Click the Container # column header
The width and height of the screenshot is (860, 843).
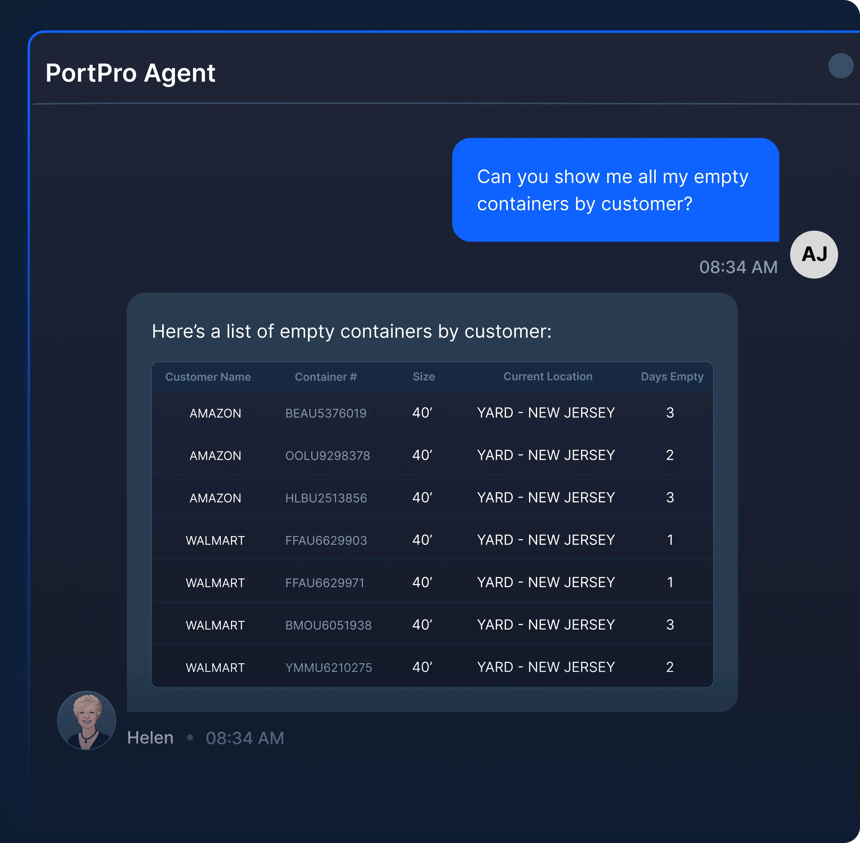tap(326, 377)
